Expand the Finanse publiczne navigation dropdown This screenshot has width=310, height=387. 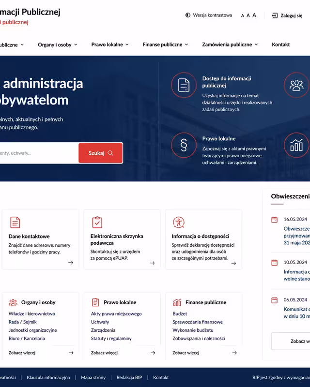[x=165, y=45]
